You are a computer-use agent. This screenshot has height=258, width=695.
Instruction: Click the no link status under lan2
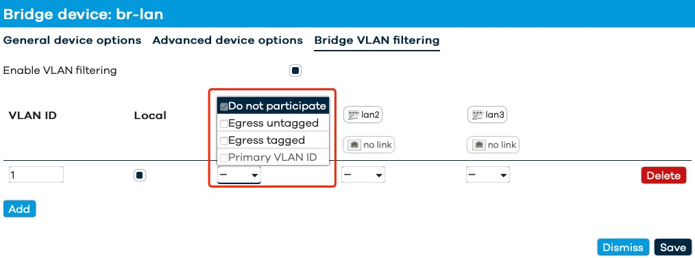(369, 144)
